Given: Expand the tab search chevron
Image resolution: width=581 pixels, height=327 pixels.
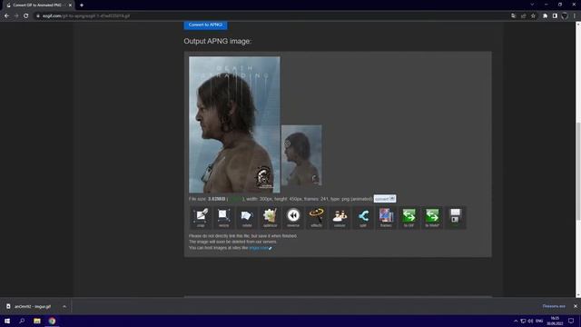Looking at the screenshot, I should click(x=532, y=5).
